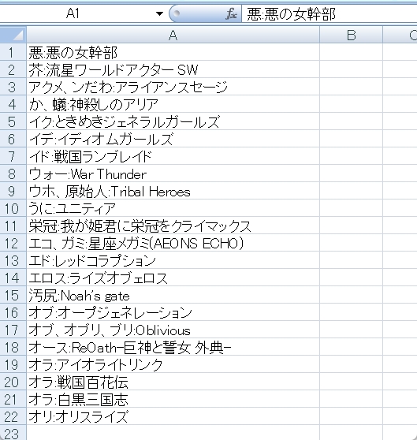417x440 pixels.
Task: Select row 22 header
Action: point(13,416)
